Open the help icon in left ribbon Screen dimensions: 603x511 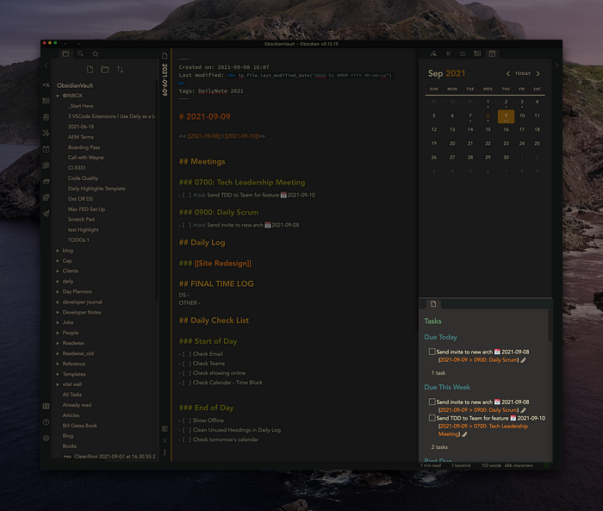47,422
